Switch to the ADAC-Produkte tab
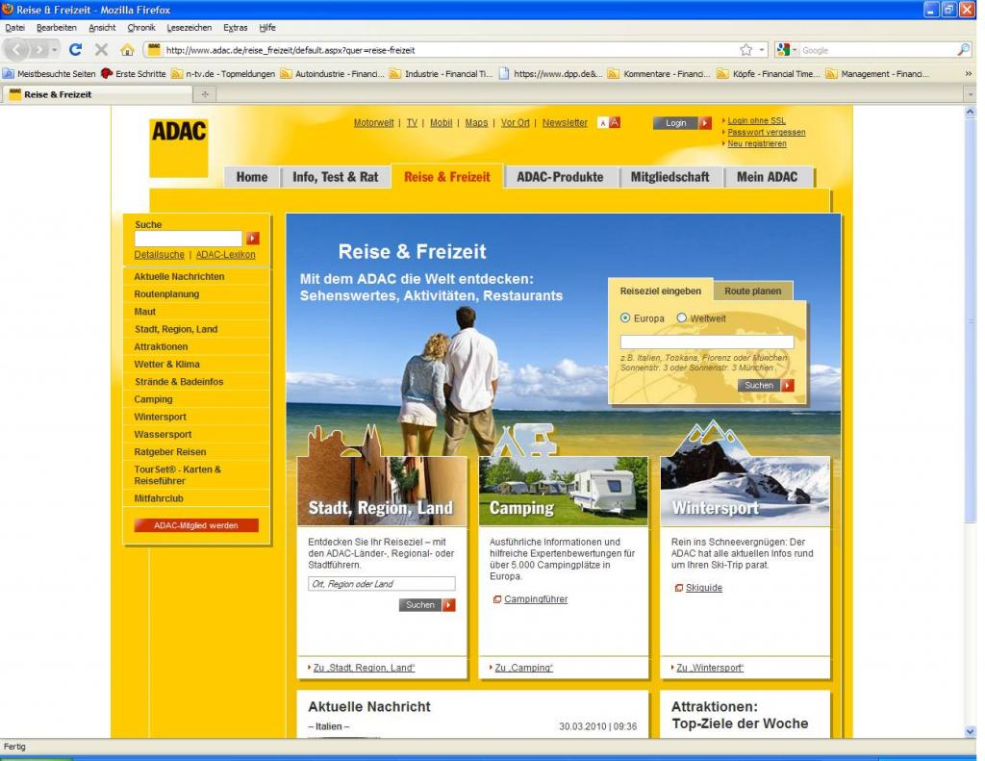 pyautogui.click(x=560, y=177)
